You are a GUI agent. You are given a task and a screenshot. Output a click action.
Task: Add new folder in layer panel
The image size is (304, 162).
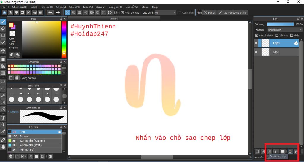click(x=283, y=151)
